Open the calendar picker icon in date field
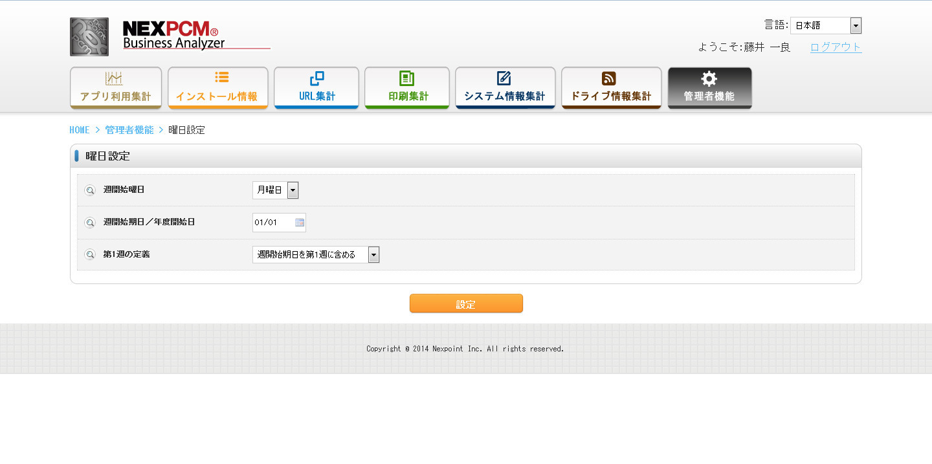Screen dimensions: 932x464 [300, 223]
